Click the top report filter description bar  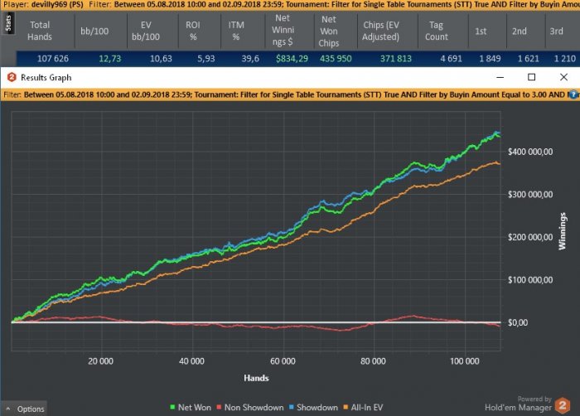click(290, 5)
